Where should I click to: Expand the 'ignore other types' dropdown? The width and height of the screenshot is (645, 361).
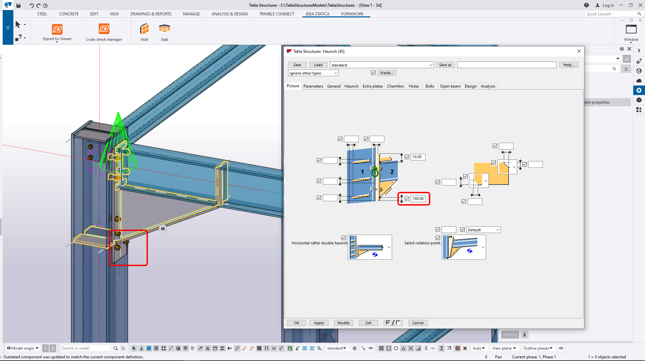335,73
